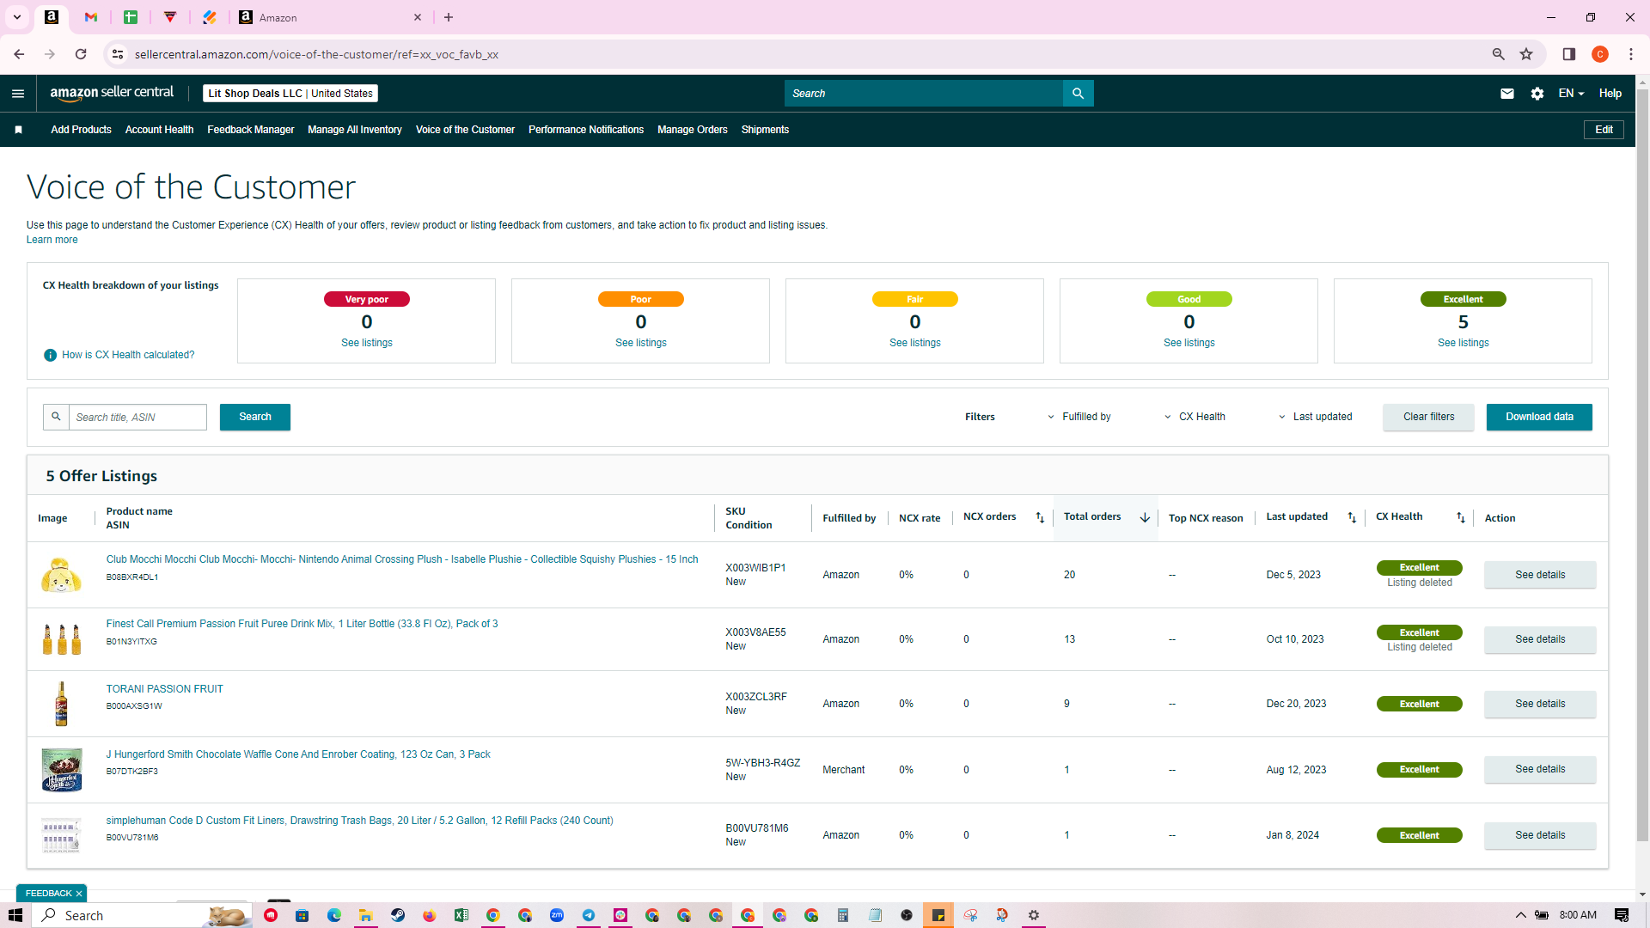Open the buyer messages envelope icon
Viewport: 1650px width, 928px height.
[1507, 94]
